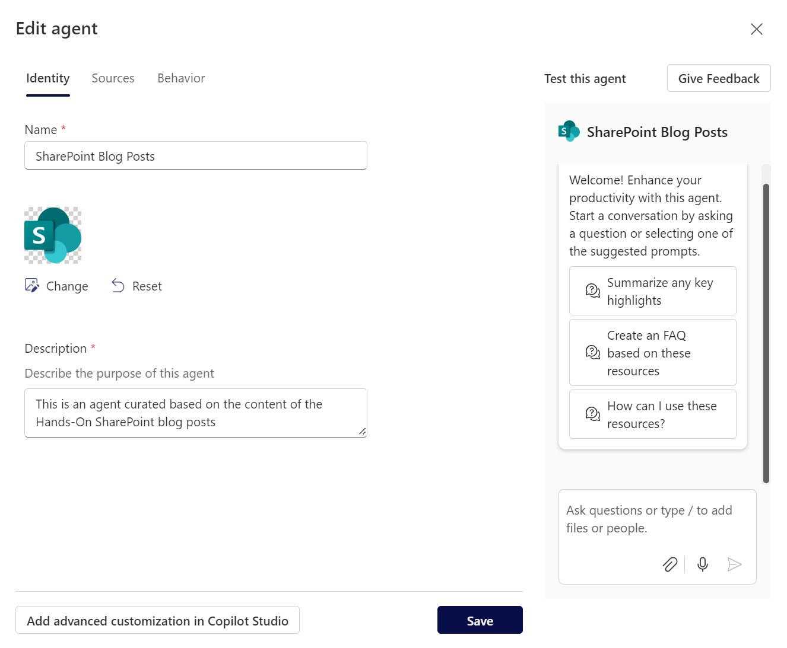
Task: Pick the How can I use these resources prompt
Action: (652, 414)
